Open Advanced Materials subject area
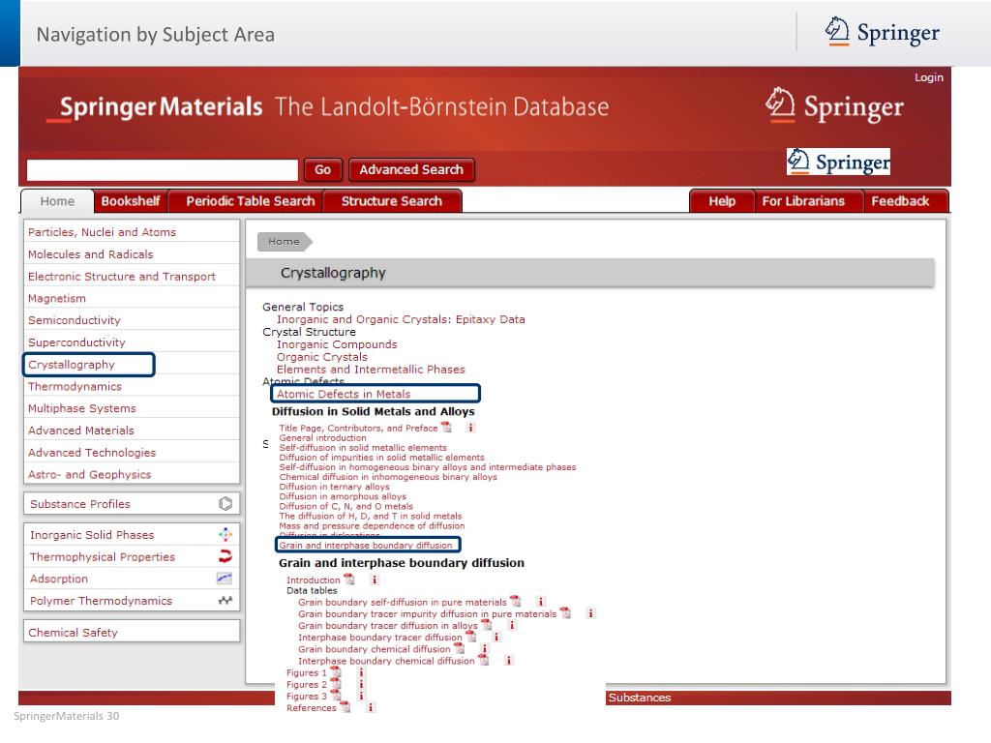The height and width of the screenshot is (743, 991). point(81,431)
